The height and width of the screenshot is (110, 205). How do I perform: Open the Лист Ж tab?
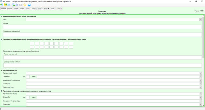coord(47,9)
